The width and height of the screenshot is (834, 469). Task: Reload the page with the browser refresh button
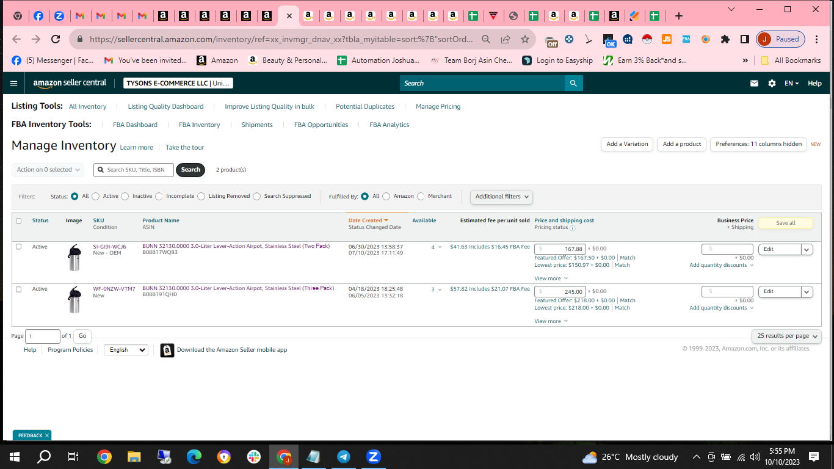pyautogui.click(x=56, y=39)
